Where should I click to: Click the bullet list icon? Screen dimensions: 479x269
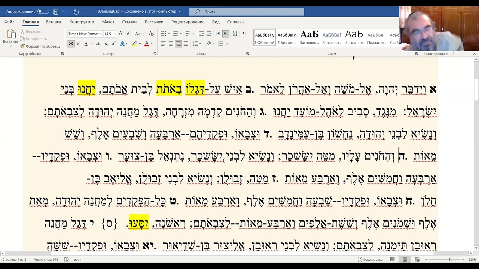(x=163, y=34)
